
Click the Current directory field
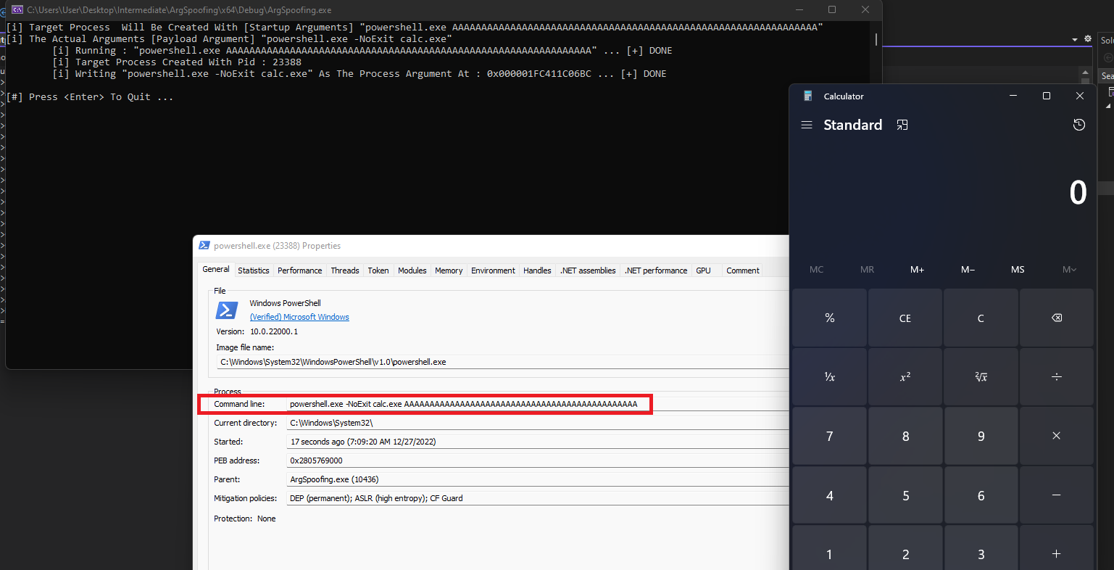click(538, 423)
